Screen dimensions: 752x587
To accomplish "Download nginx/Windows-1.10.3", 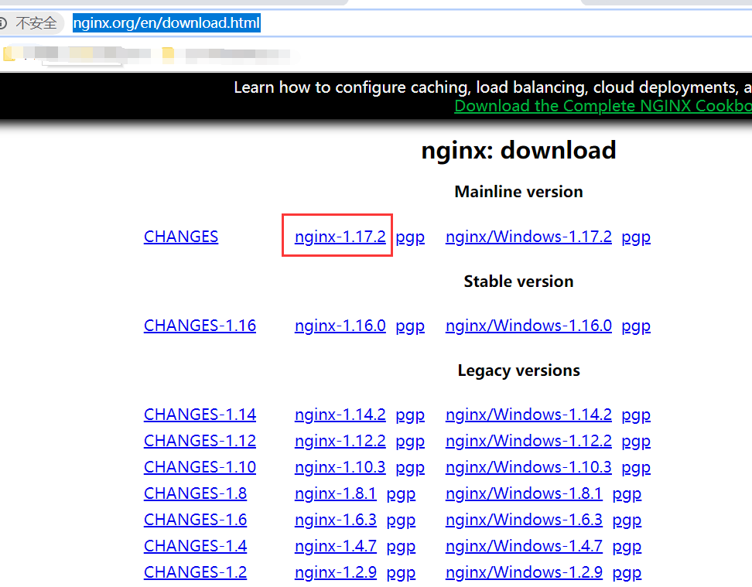I will tap(528, 468).
